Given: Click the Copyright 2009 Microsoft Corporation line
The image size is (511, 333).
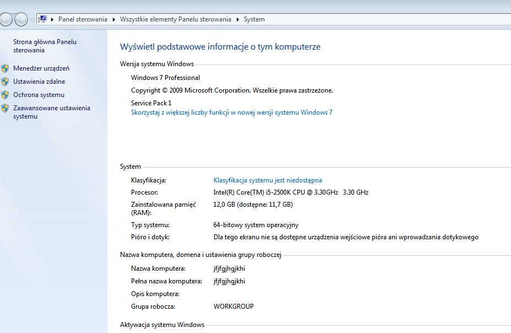Looking at the screenshot, I should tap(232, 90).
